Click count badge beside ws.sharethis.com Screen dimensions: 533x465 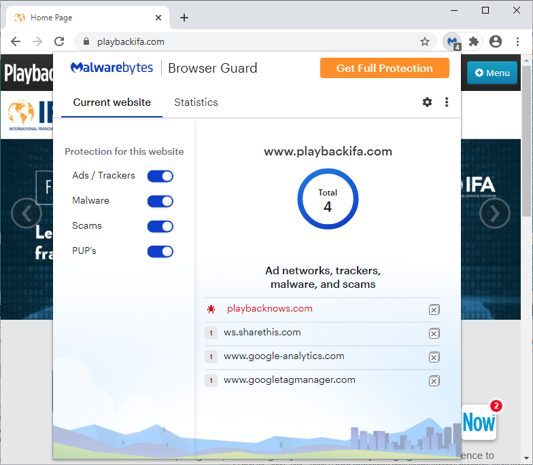pos(211,333)
